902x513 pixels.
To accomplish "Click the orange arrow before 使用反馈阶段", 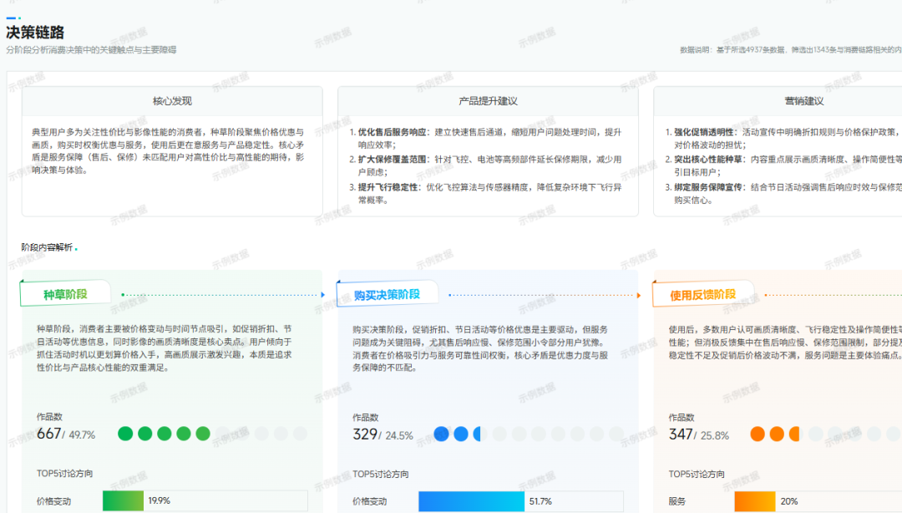I will tap(638, 294).
